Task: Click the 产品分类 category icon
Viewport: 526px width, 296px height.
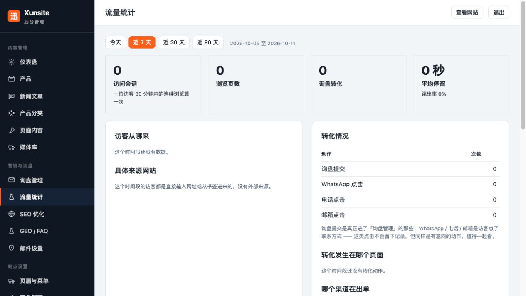Action: pyautogui.click(x=12, y=113)
